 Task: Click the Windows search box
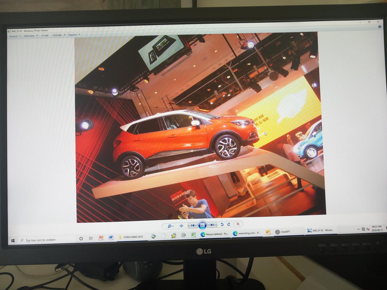coord(47,240)
